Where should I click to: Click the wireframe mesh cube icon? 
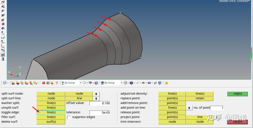pos(125,83)
